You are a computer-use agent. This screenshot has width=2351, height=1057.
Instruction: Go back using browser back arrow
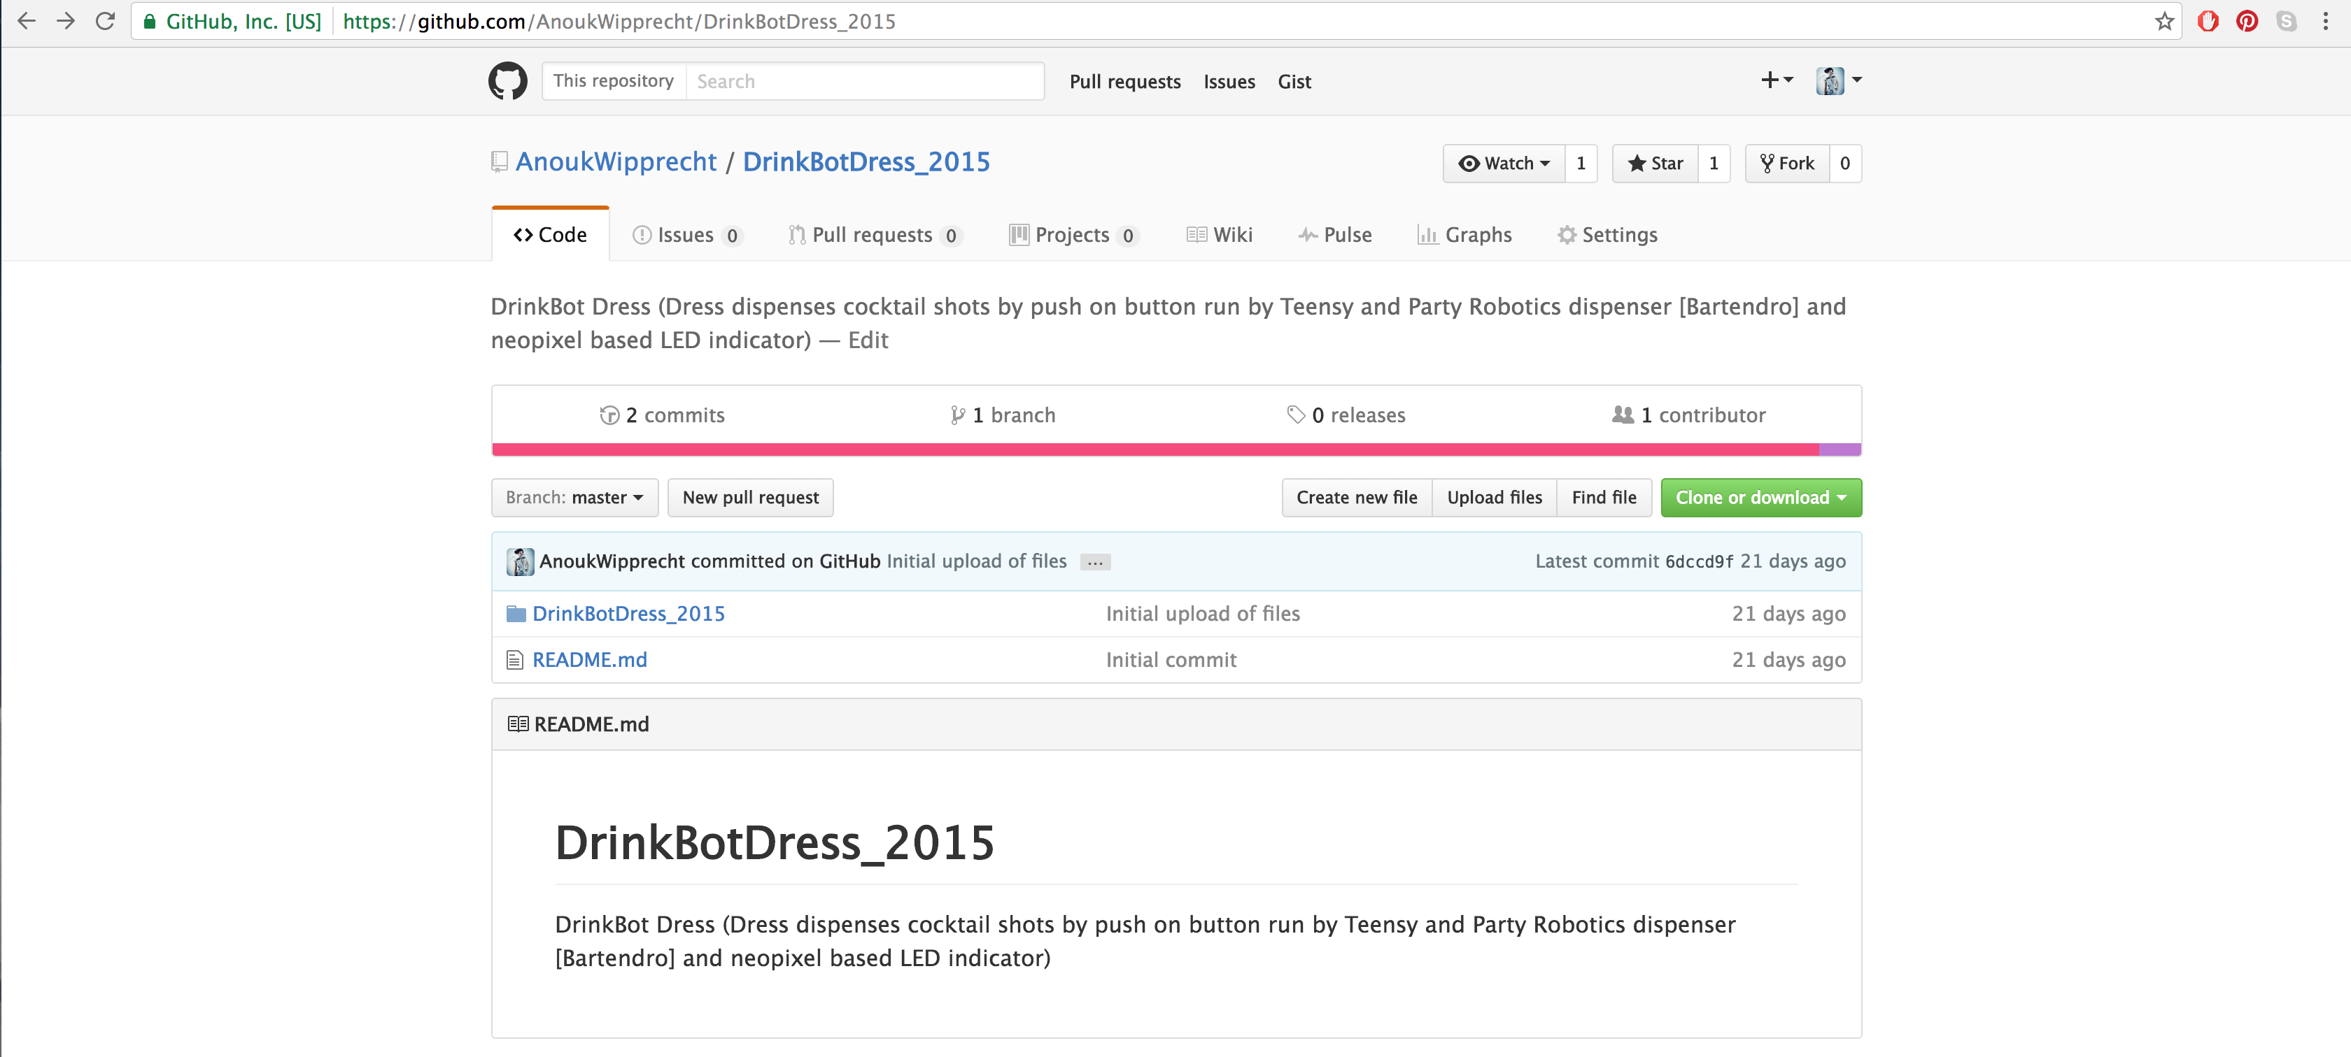[x=27, y=21]
